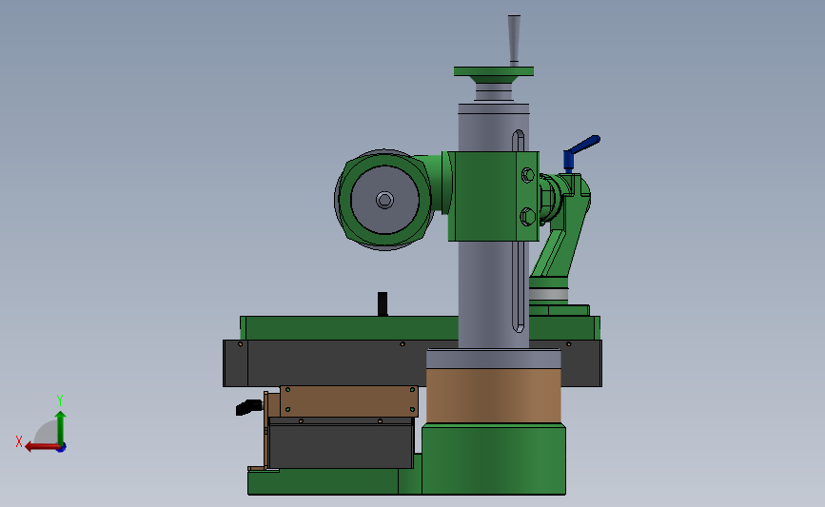Screen dimensions: 825x507
Task: Click the blue Z axis dot of the triad
Action: (x=62, y=448)
